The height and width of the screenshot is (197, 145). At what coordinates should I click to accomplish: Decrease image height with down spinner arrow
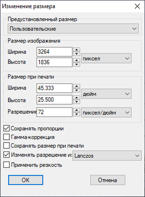point(77,65)
